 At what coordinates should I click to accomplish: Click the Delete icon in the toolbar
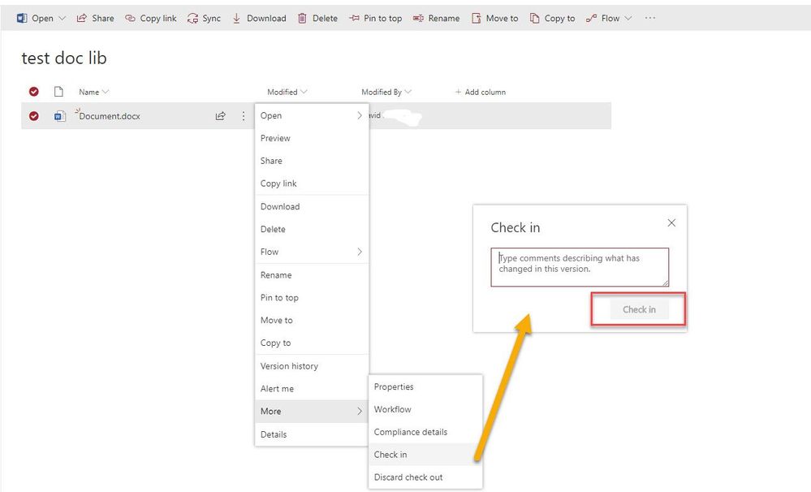pos(300,17)
